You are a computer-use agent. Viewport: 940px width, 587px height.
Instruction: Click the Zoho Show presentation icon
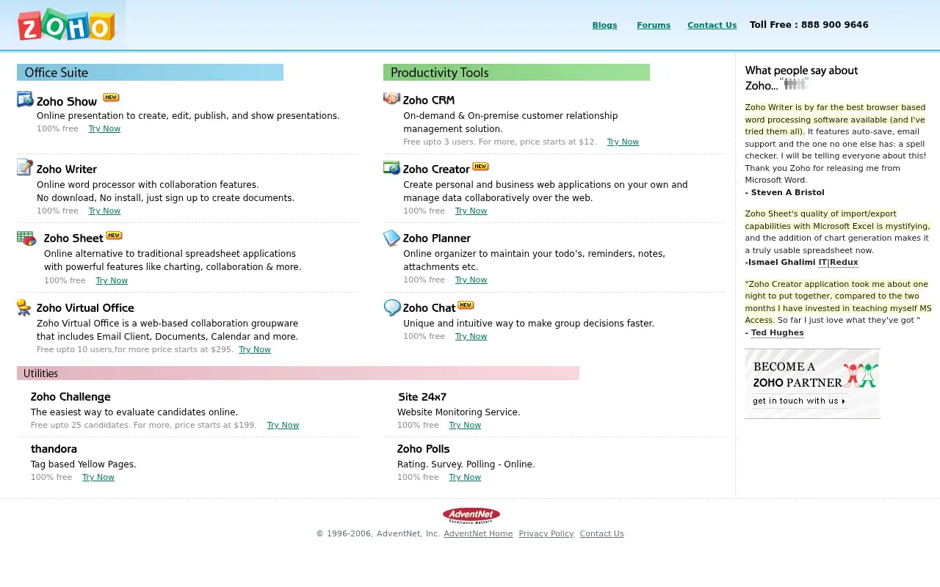[25, 99]
